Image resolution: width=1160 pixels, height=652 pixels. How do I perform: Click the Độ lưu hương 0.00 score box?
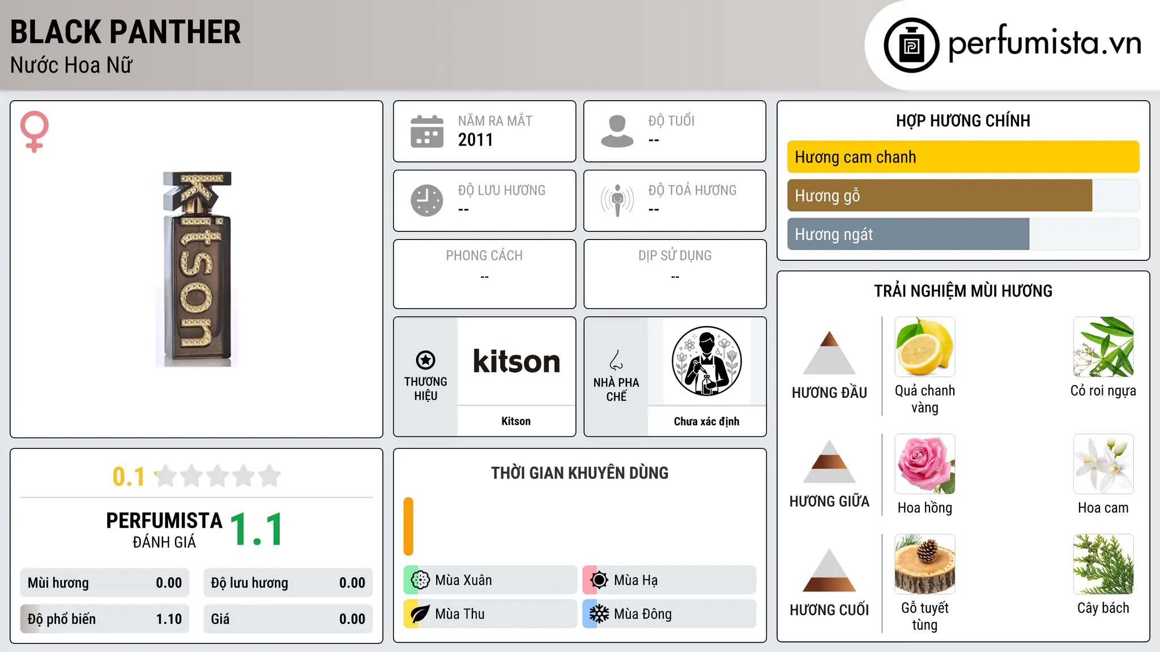point(288,583)
